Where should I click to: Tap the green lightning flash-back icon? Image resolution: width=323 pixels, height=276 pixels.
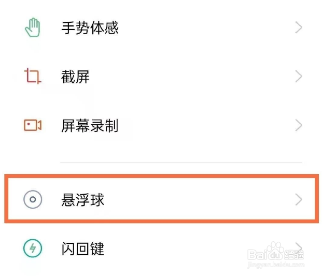[x=33, y=248]
